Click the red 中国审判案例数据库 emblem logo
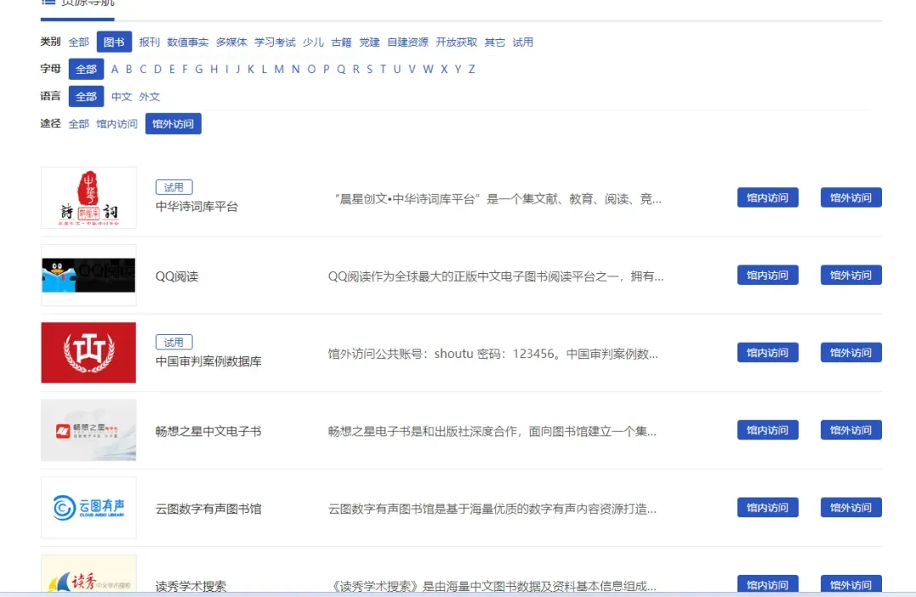916x597 pixels. point(88,353)
